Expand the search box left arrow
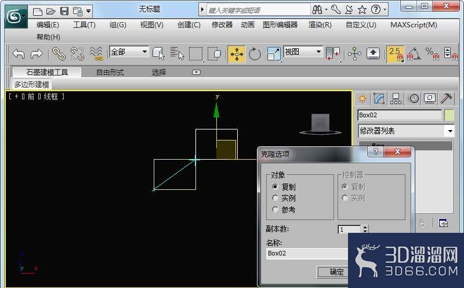 [x=202, y=10]
